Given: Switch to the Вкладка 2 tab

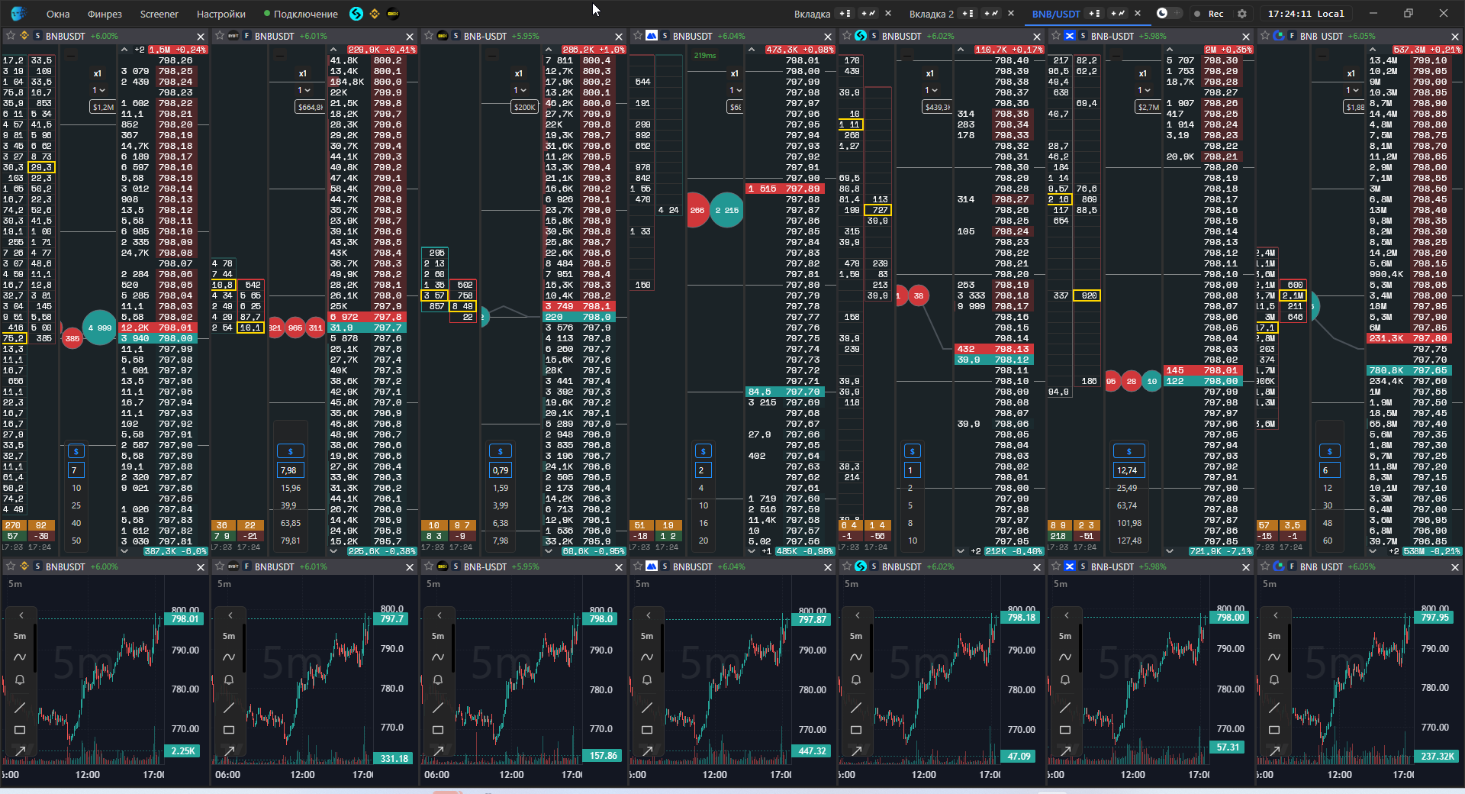Looking at the screenshot, I should click(931, 14).
